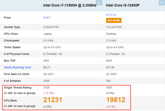
Task: Click the Up to 4.6 GHz turbo value
Action: [52, 47]
